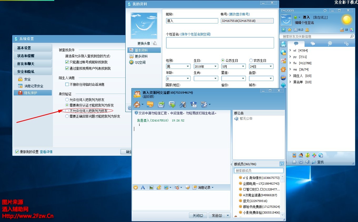Click the 更改显示帐号 link
Image resolution: width=358 pixels, height=222 pixels.
click(x=239, y=14)
